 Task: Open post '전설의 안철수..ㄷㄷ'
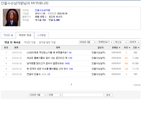[x=36, y=74]
